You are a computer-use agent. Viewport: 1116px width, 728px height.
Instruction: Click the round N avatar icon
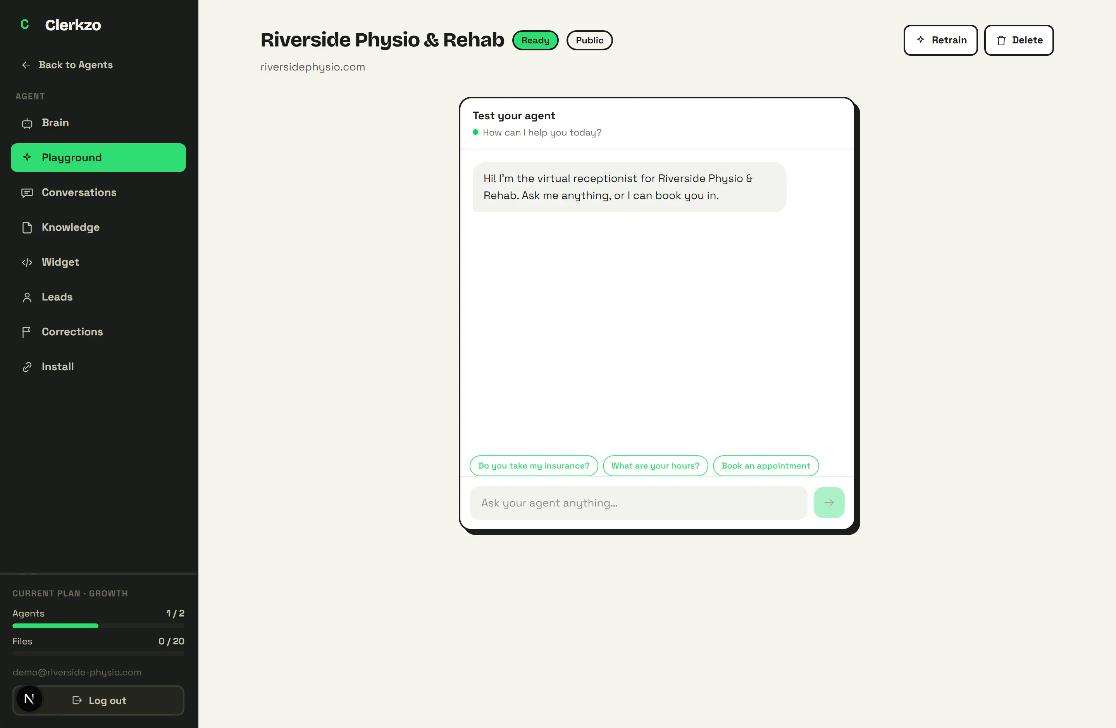pyautogui.click(x=29, y=699)
